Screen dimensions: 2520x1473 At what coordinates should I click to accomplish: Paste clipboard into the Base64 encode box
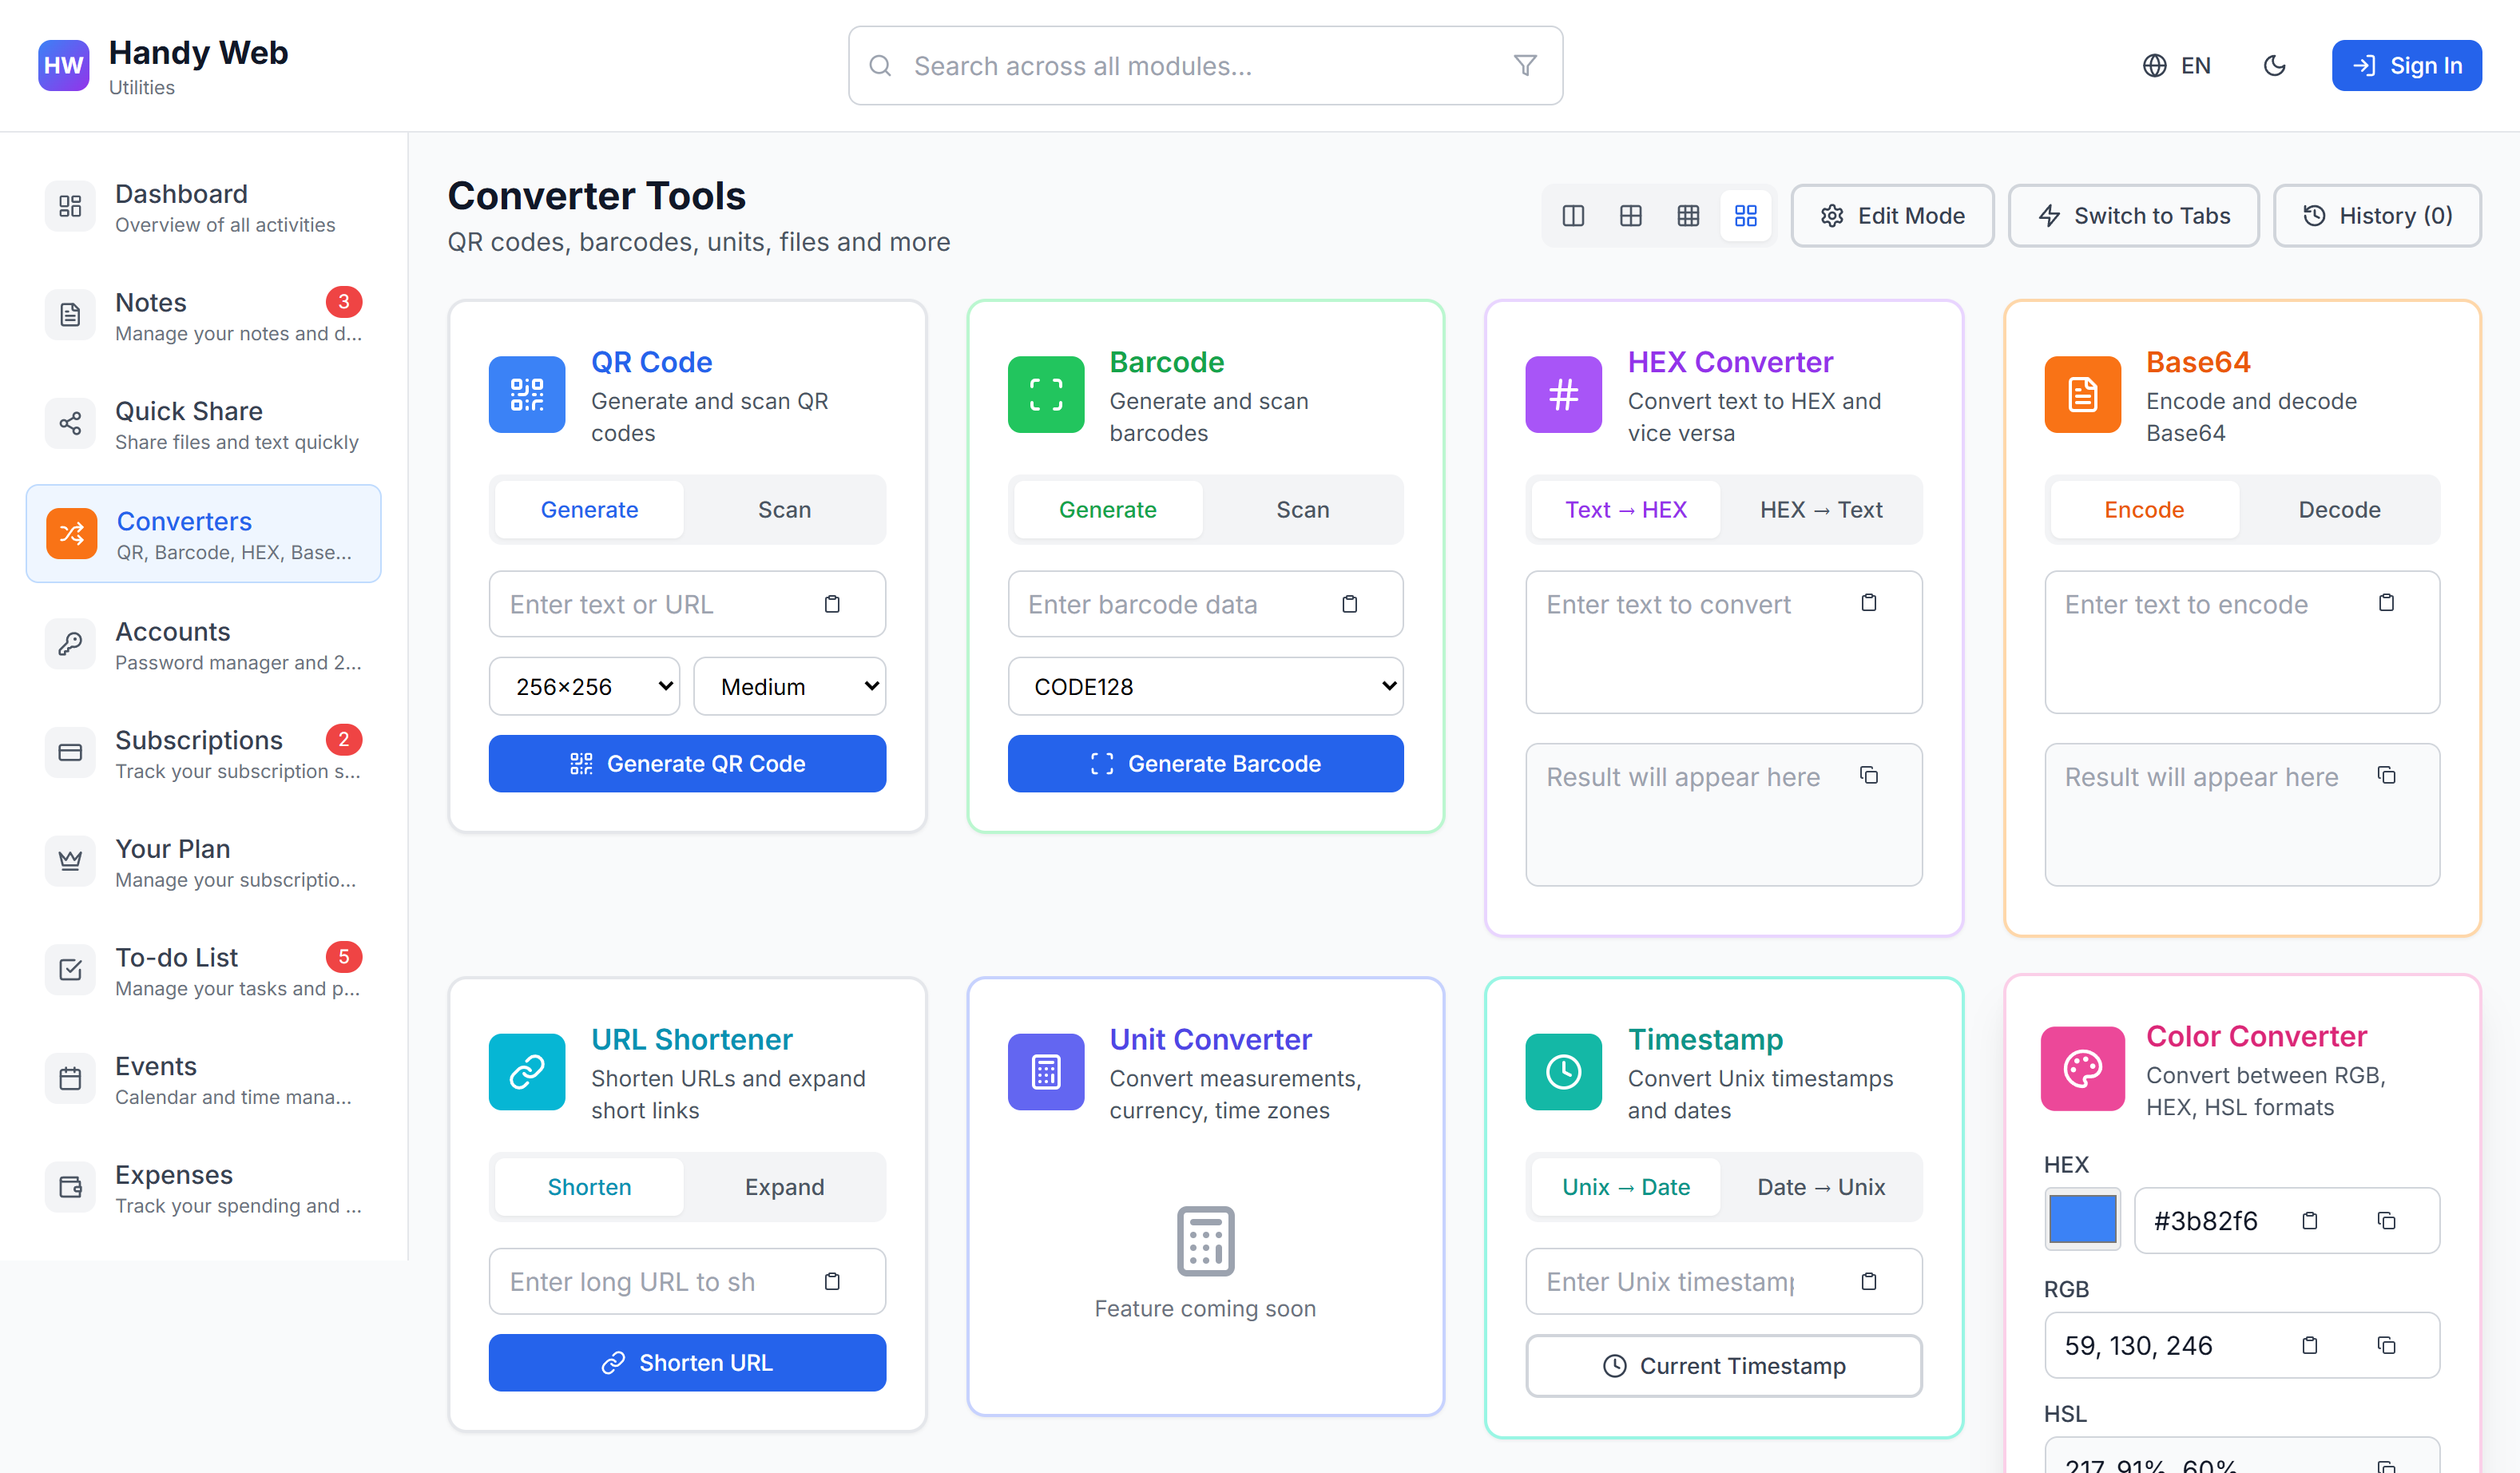coord(2386,603)
